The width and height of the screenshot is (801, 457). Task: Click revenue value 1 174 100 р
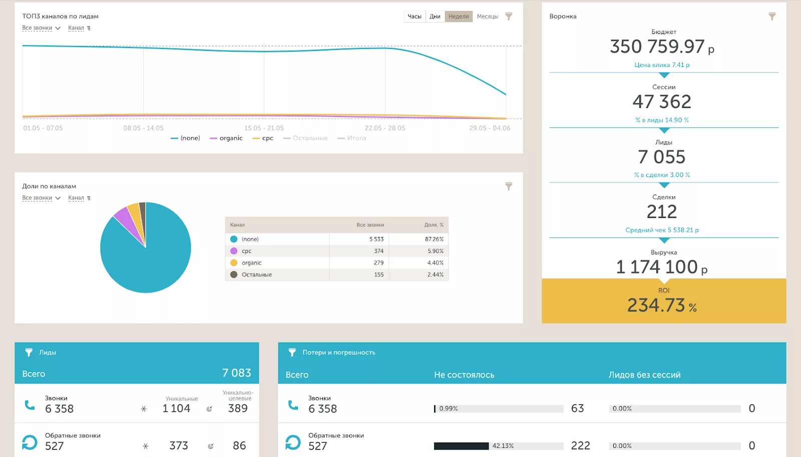tap(662, 267)
